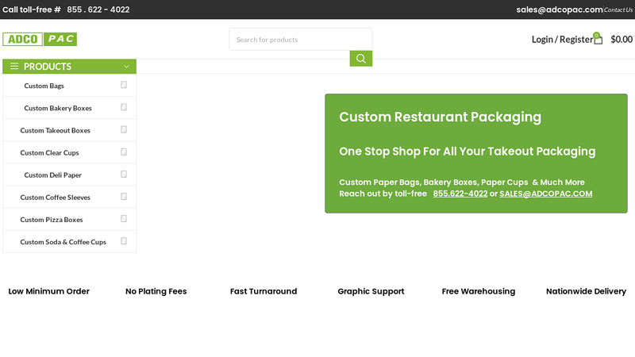Viewport: 635px width, 357px height.
Task: Click the Free Warehousing text
Action: (479, 291)
